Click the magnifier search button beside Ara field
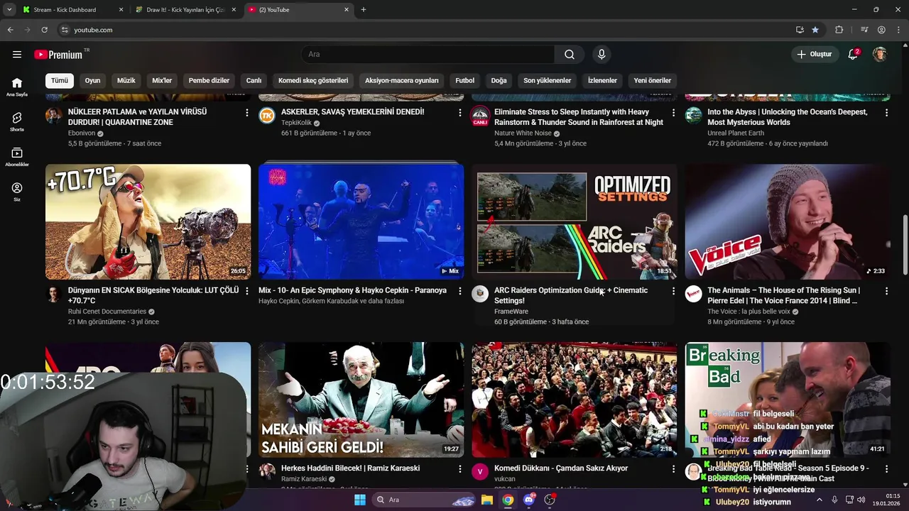 coord(570,55)
